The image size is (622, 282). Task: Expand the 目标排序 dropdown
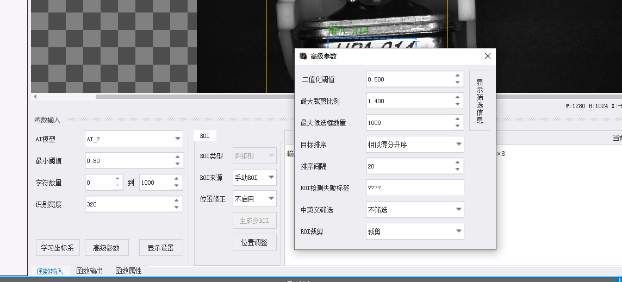pyautogui.click(x=415, y=145)
